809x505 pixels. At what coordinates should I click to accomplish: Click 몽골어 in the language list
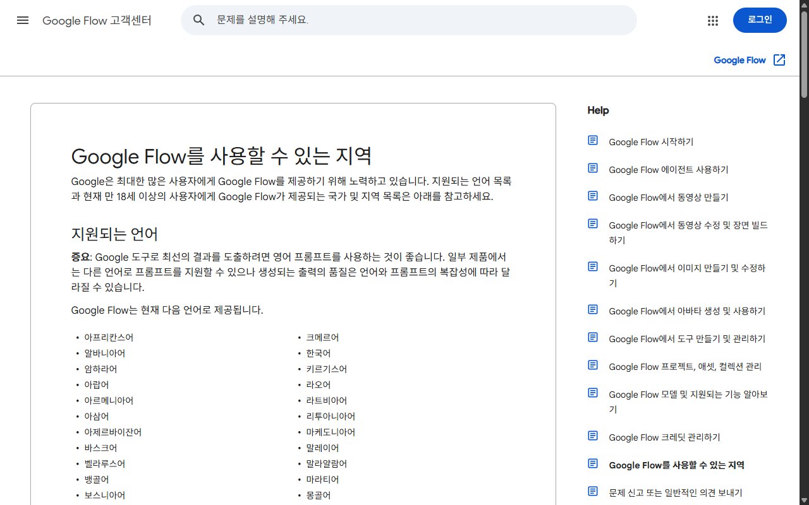[319, 496]
